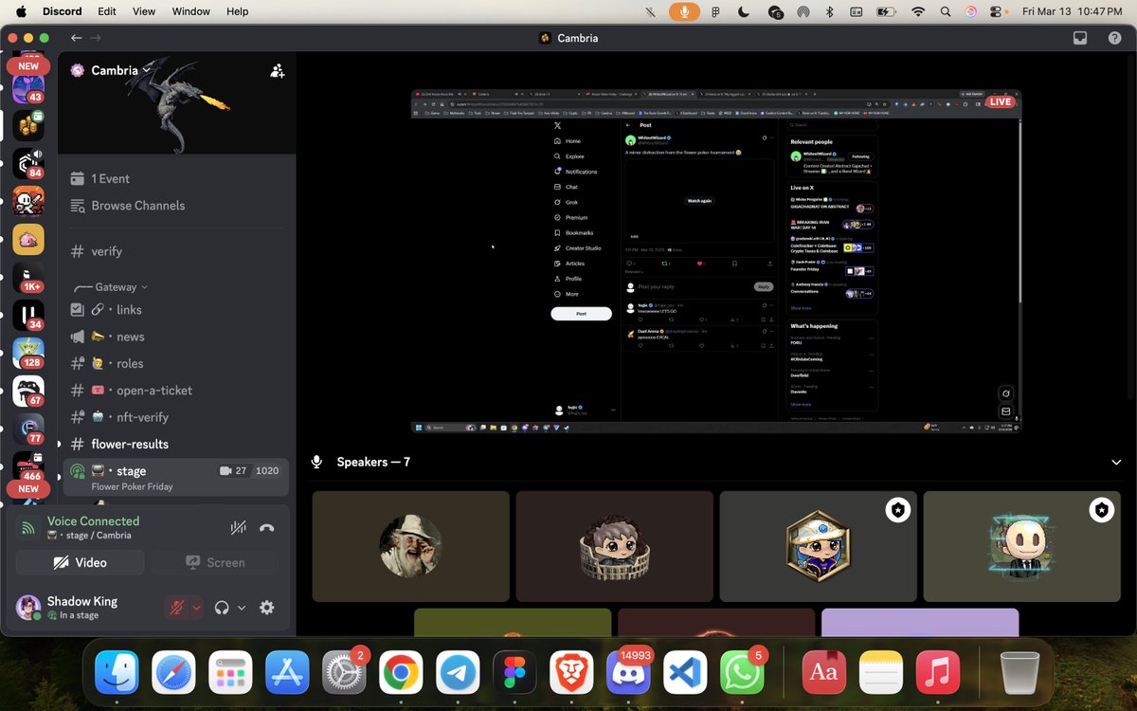Viewport: 1137px width, 711px height.
Task: Open the verify channel
Action: 176,251
